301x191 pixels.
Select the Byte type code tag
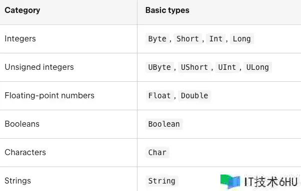click(157, 39)
